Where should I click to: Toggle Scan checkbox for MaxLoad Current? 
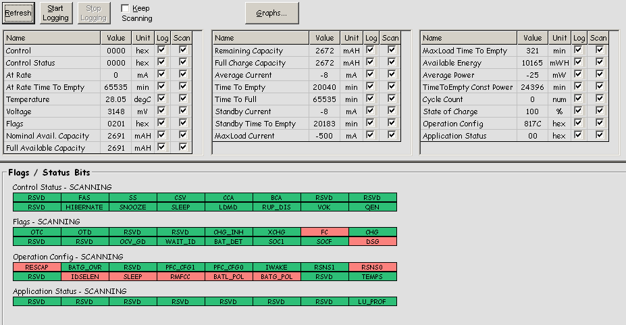392,135
